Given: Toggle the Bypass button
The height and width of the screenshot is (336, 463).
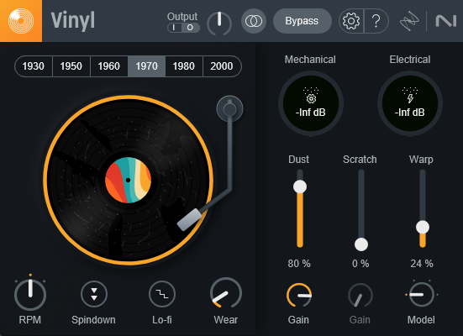Looking at the screenshot, I should coord(302,21).
